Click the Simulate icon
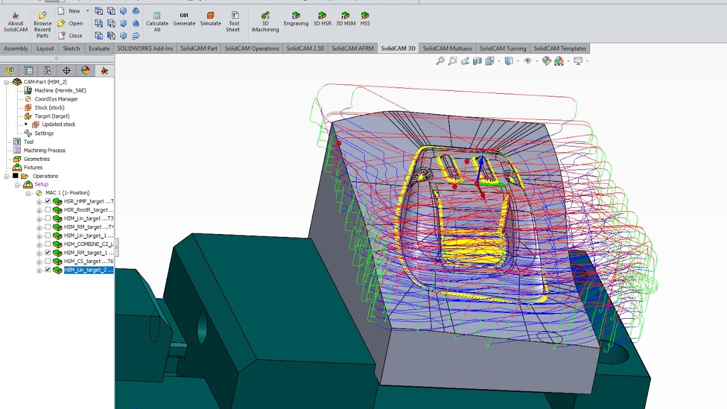The image size is (727, 409). (210, 19)
